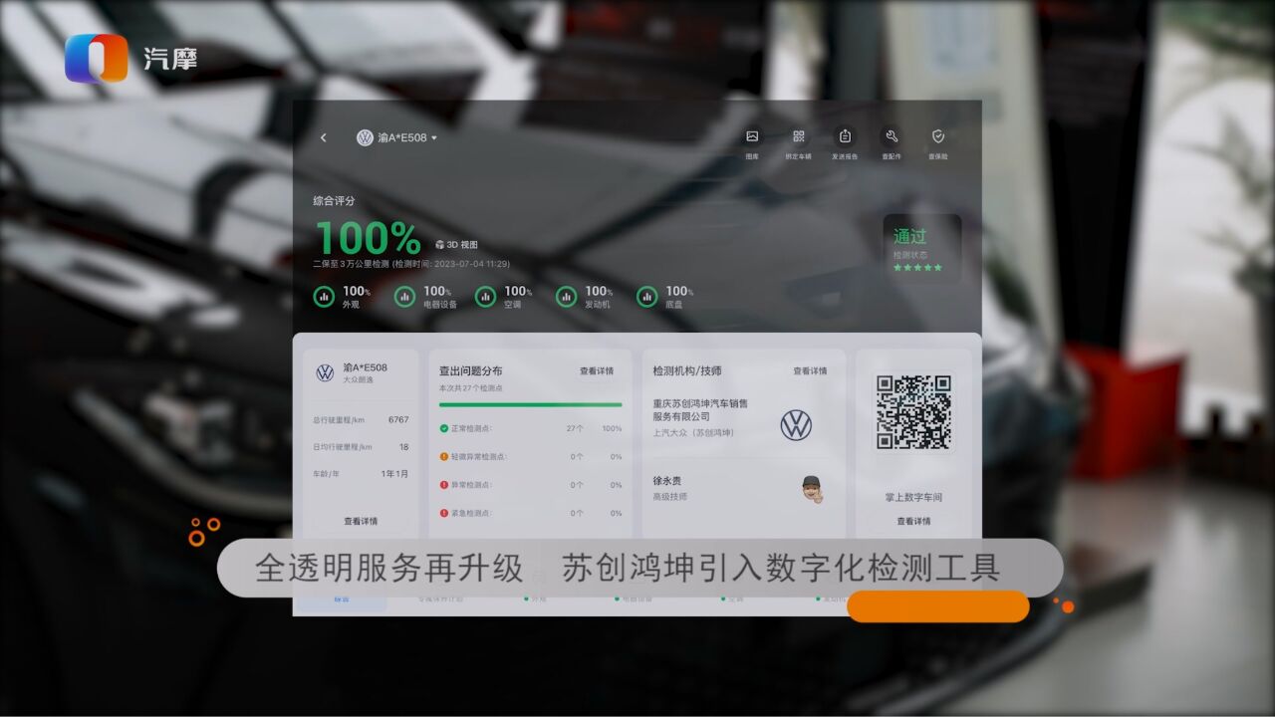The width and height of the screenshot is (1275, 717).
Task: Click the technician name 徐永贵
Action: (x=667, y=481)
